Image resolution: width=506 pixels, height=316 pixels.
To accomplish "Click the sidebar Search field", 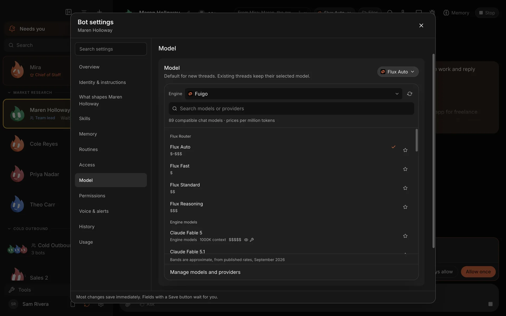I will [x=37, y=45].
